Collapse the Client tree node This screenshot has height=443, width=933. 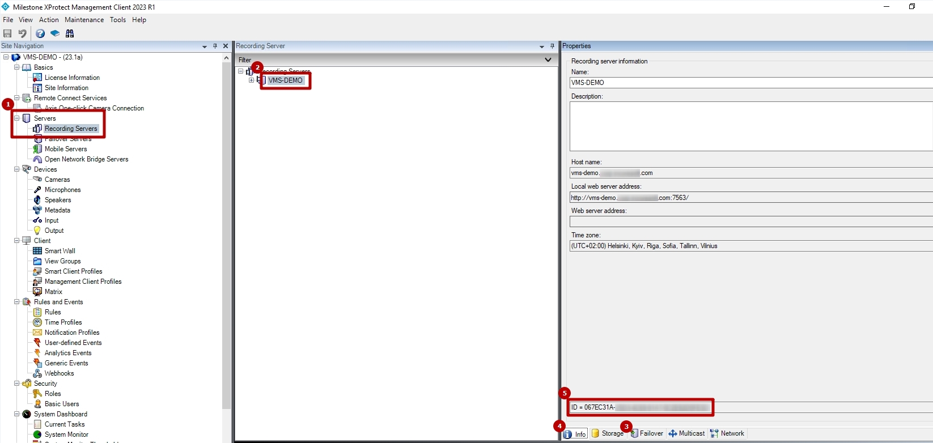click(16, 241)
